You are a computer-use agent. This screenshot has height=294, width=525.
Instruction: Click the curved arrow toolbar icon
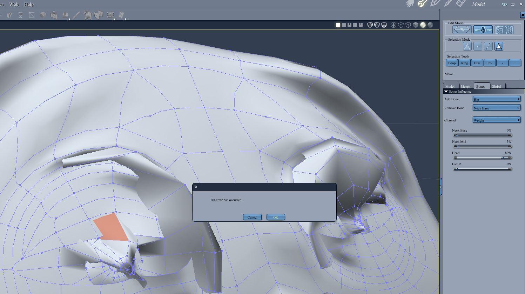[9, 15]
